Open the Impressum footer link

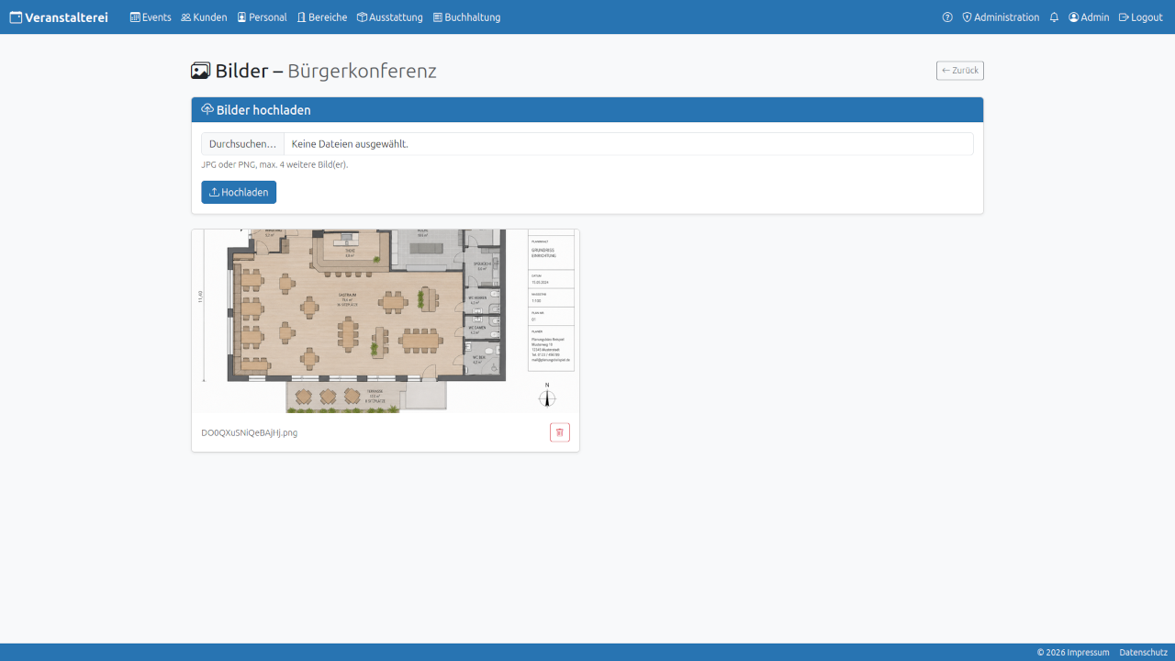[1088, 653]
